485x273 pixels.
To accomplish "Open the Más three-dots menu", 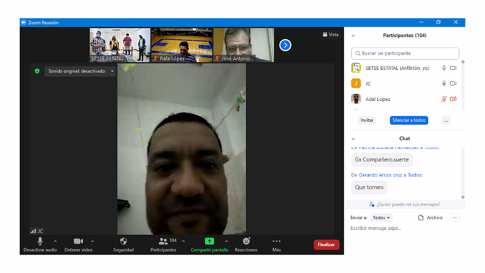I will (276, 241).
